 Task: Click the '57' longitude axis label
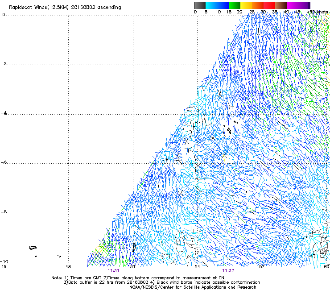262,267
